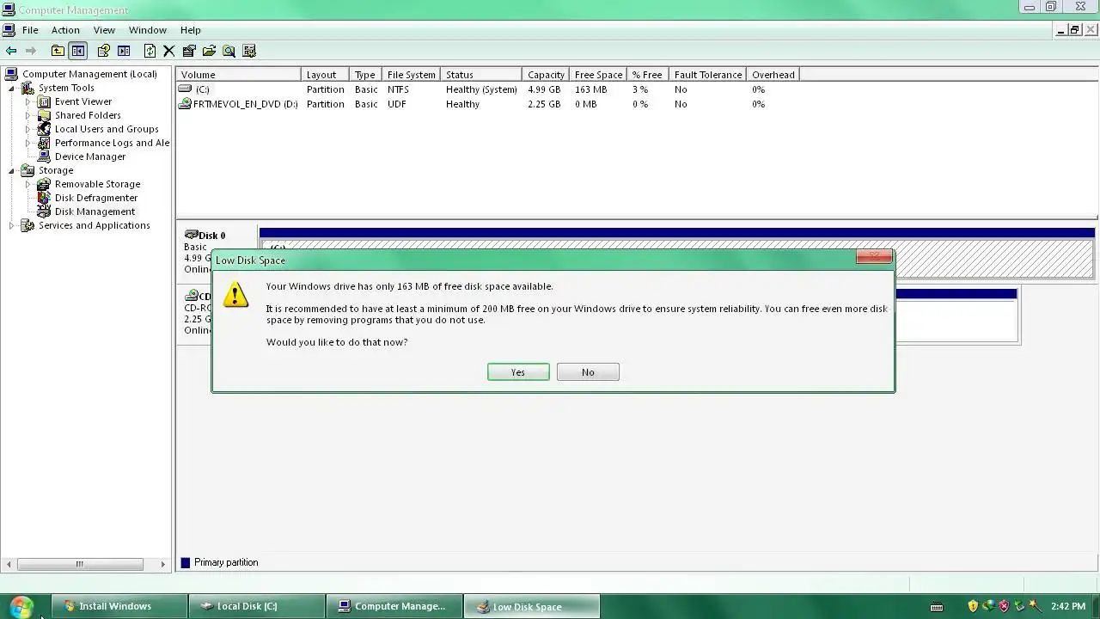Click the magnifying glass toolbar icon
Viewport: 1100px width, 619px height.
[x=229, y=52]
